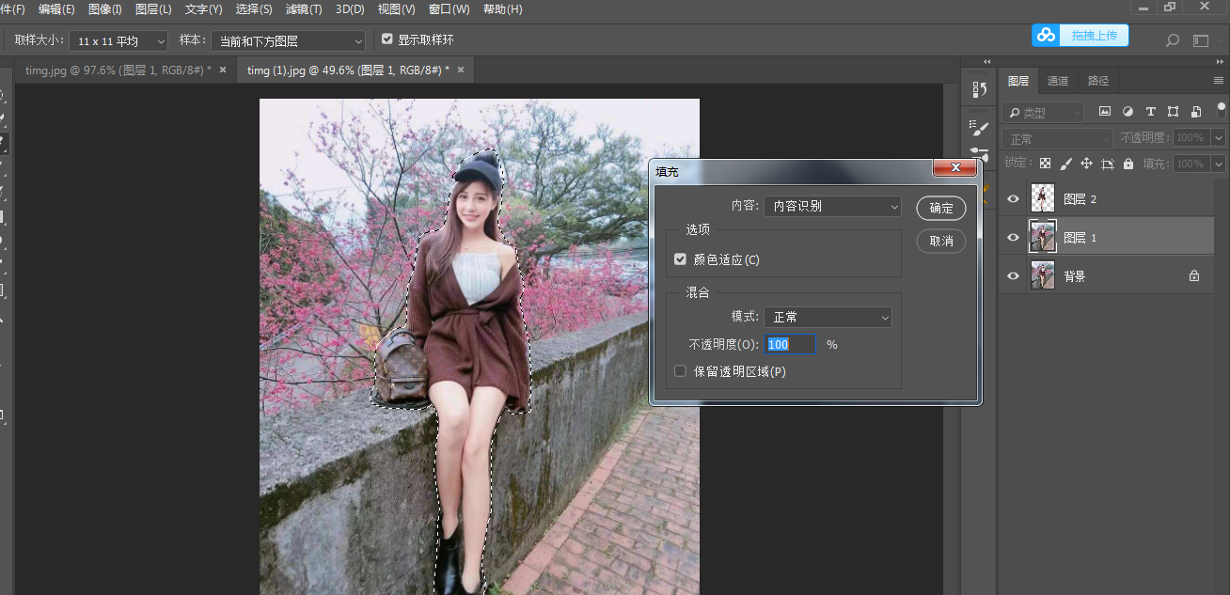
Task: Open the 滤镜 menu
Action: click(304, 9)
